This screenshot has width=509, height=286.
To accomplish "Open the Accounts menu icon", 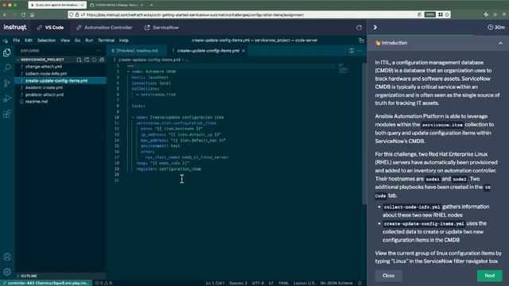I will [7, 257].
